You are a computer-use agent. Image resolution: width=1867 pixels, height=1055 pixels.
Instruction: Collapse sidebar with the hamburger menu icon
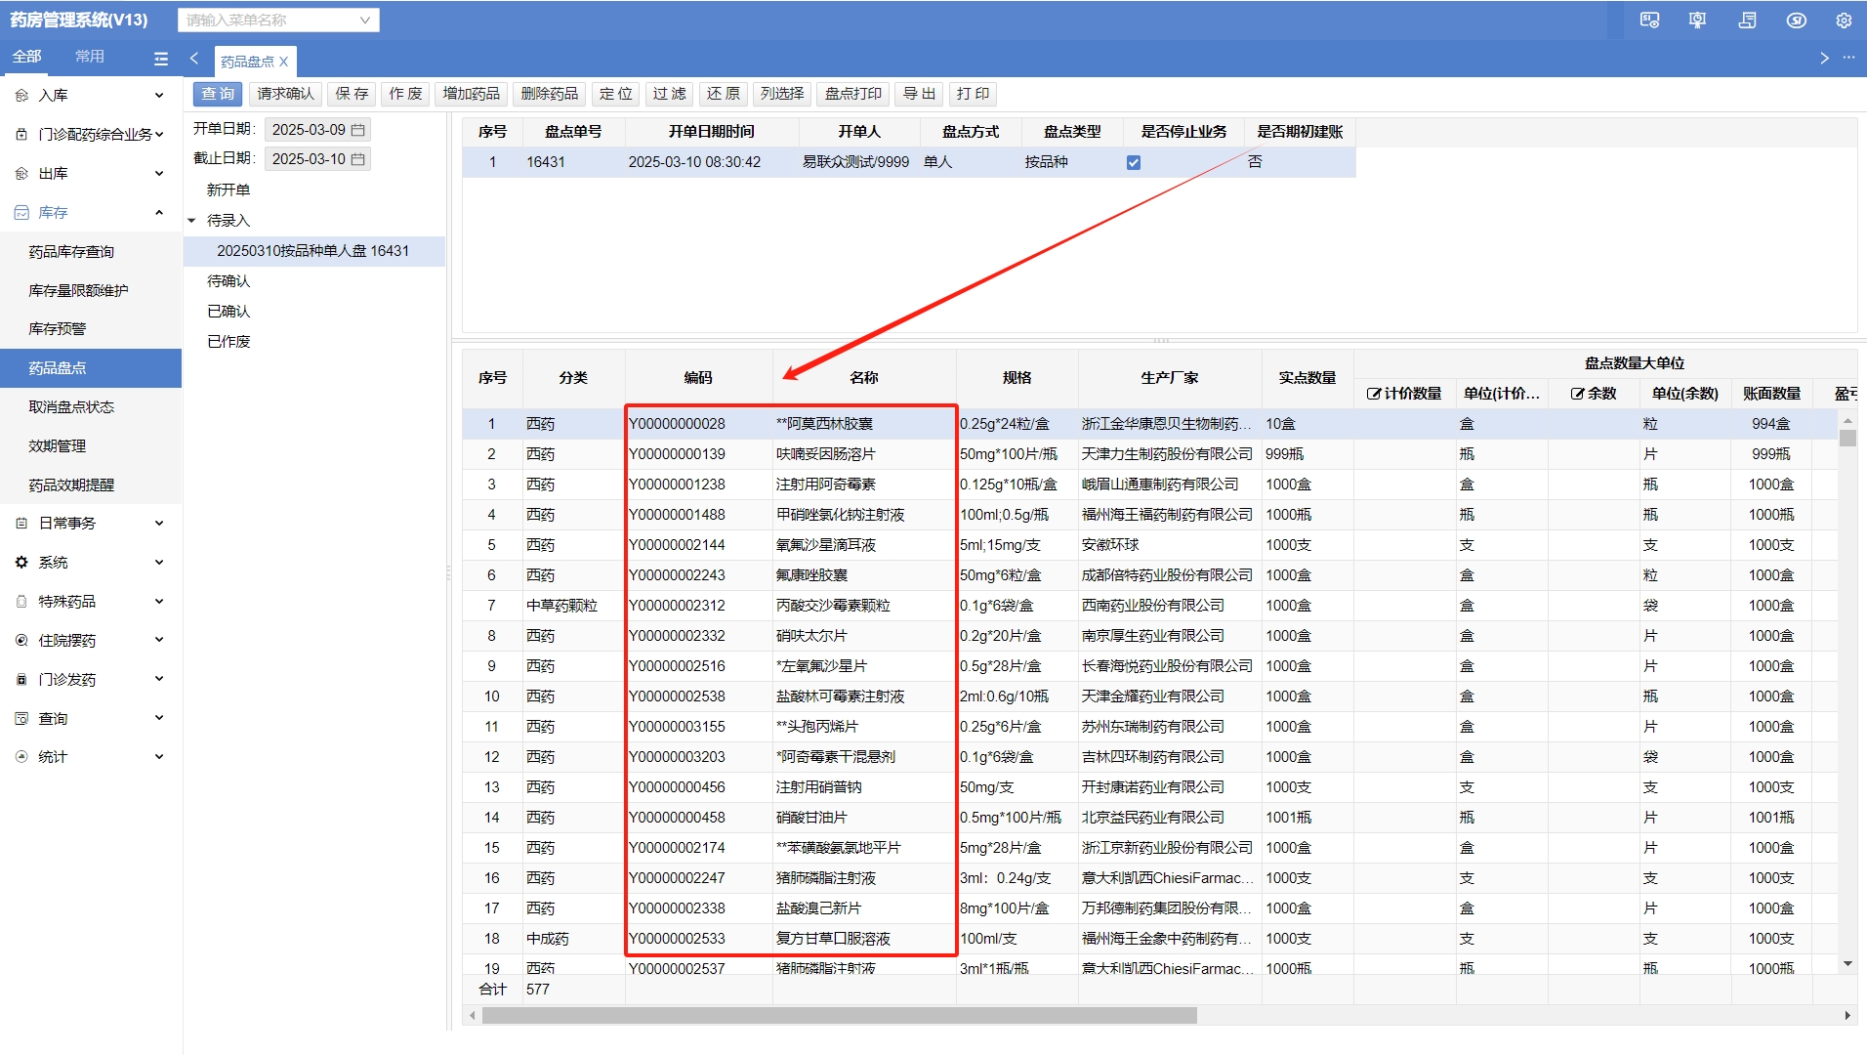161,59
